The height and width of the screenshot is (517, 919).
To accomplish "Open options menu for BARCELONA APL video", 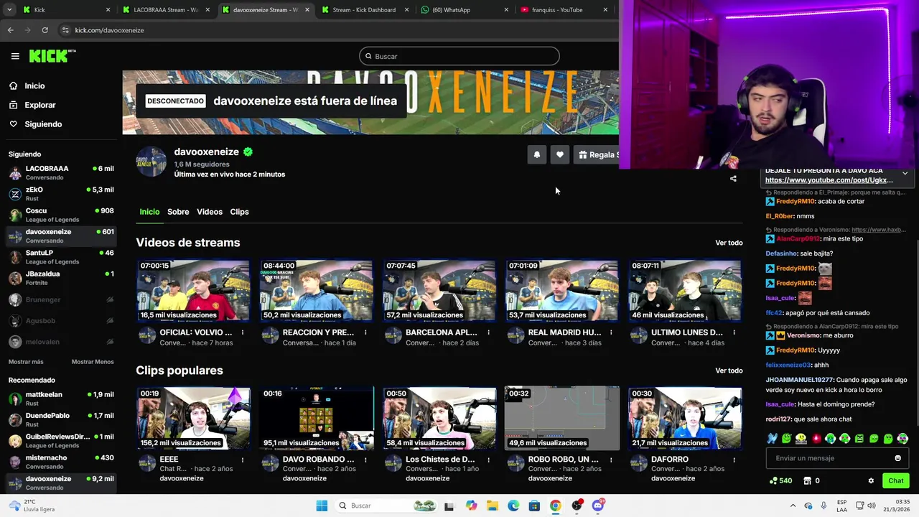I will coord(488,332).
